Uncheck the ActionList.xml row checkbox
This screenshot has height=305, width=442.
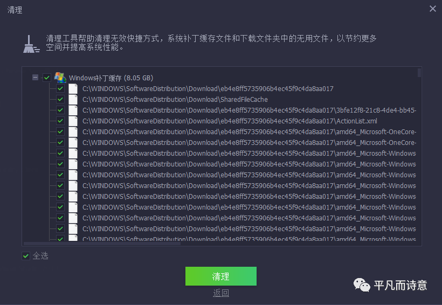60,121
